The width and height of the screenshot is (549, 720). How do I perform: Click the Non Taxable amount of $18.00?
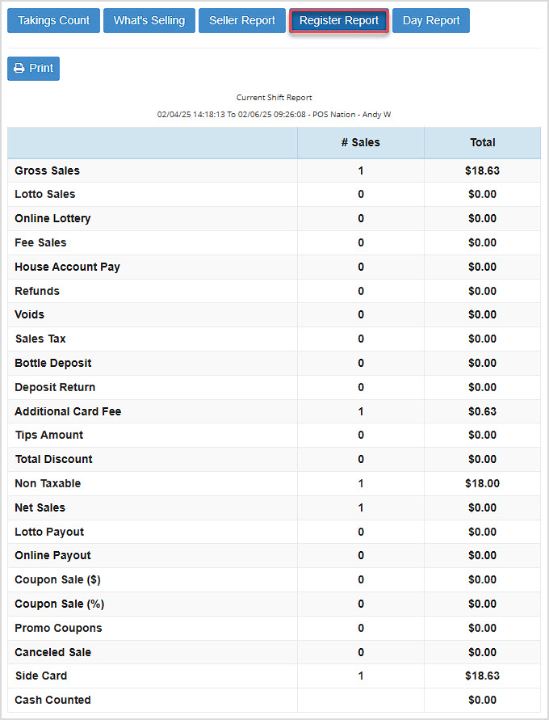483,483
